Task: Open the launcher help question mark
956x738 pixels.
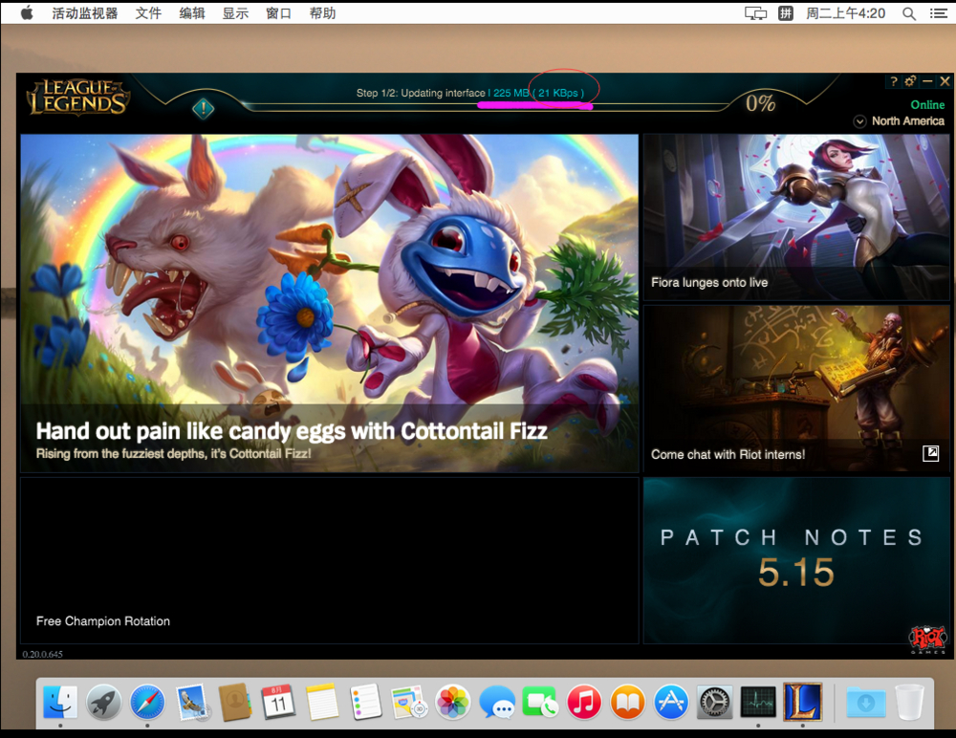Action: (893, 81)
